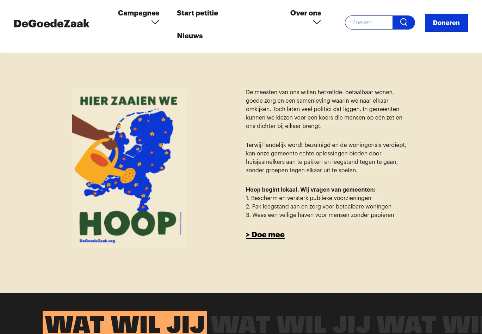Expand the Campagnes dropdown chevron

coord(155,22)
